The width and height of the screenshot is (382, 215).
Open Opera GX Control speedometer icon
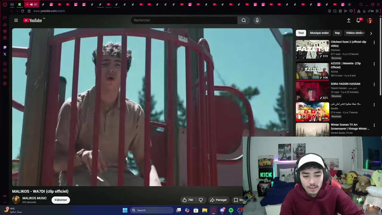pos(5,18)
